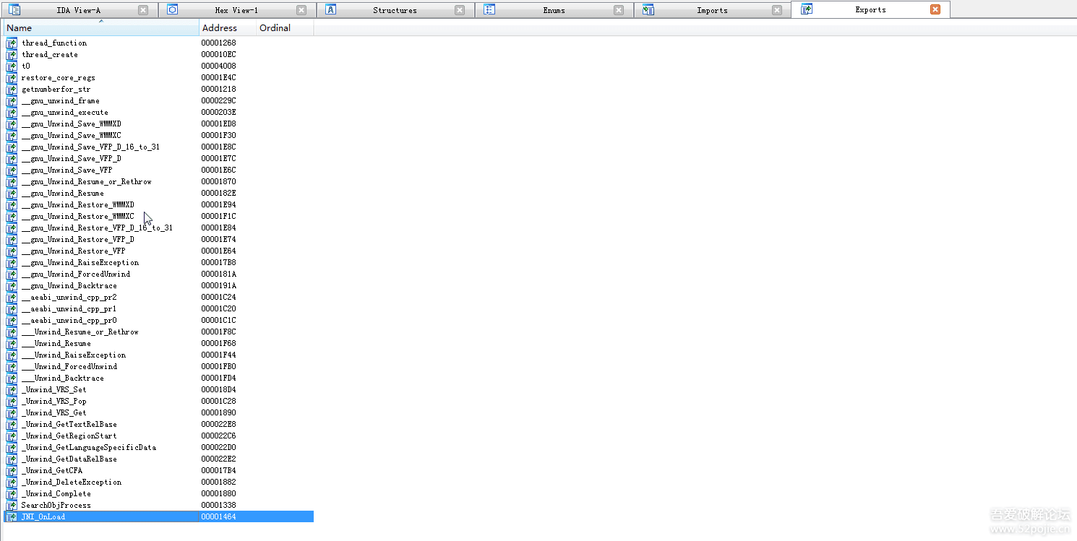Click export icon beside getnumberfor_str
The height and width of the screenshot is (541, 1077).
[12, 90]
